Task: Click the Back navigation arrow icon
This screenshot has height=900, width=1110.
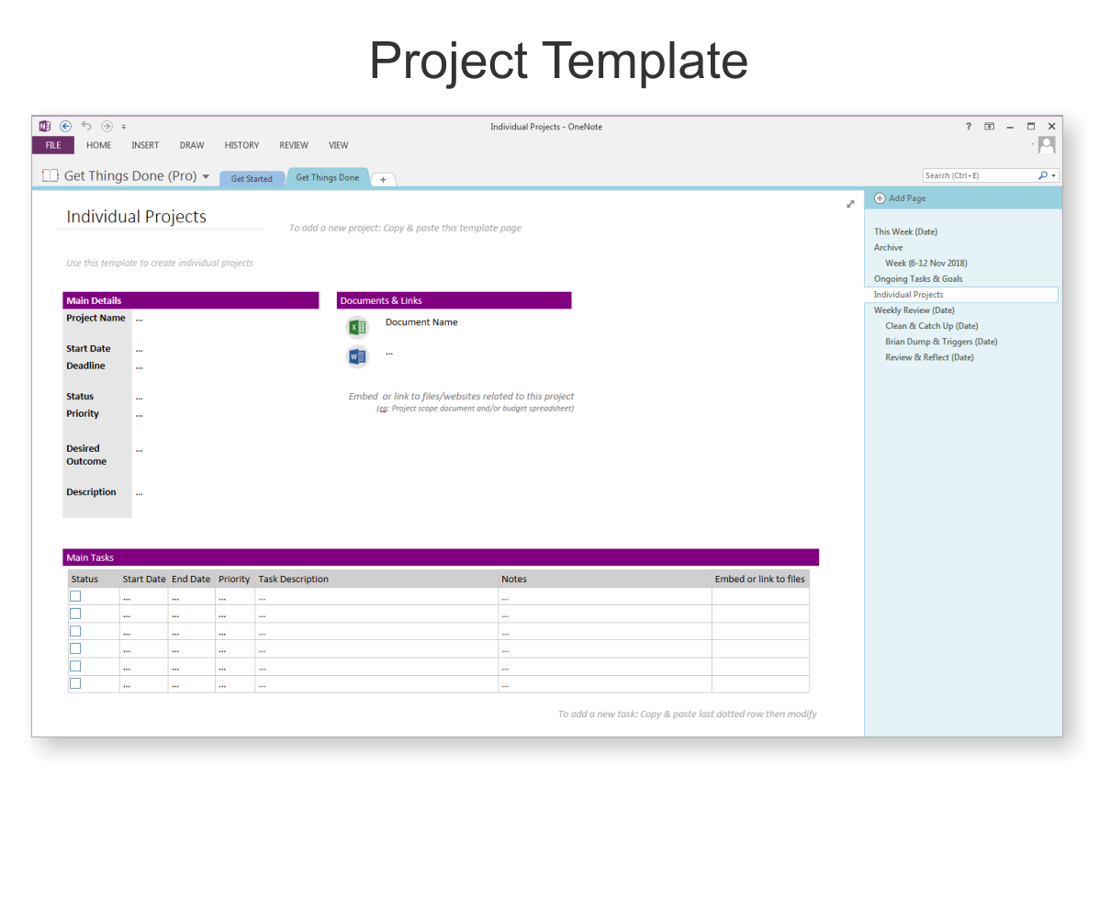Action: 66,127
